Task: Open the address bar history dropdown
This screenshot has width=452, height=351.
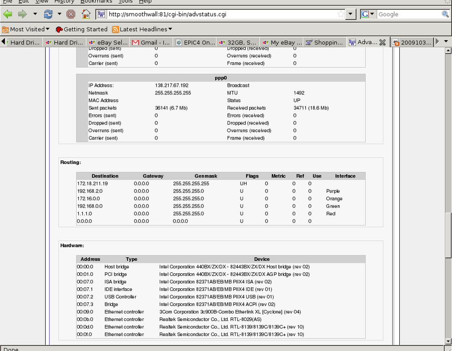Action: [x=350, y=14]
